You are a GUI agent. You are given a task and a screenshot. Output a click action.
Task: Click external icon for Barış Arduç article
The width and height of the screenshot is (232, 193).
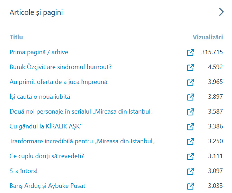click(x=190, y=186)
